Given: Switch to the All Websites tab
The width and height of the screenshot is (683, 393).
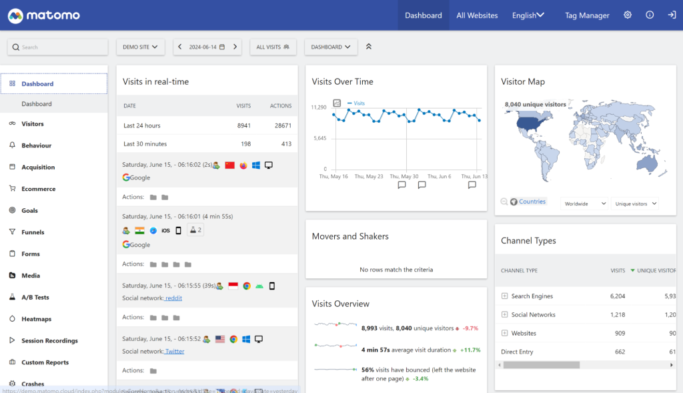Looking at the screenshot, I should pos(477,15).
